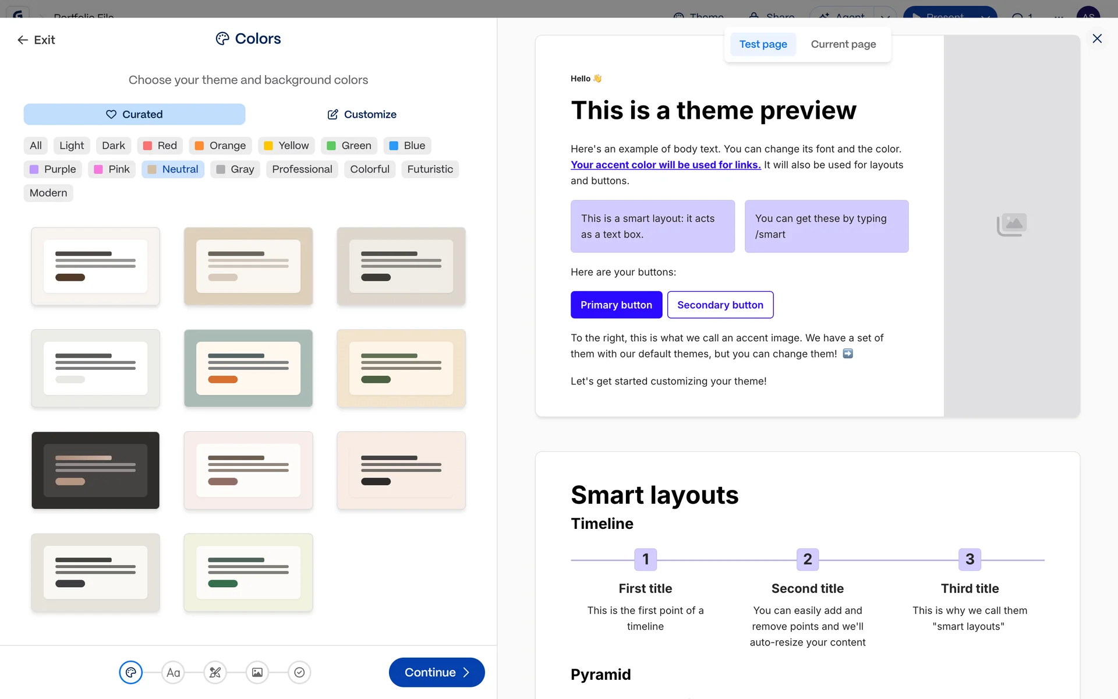Click the palette colors step icon

click(131, 672)
